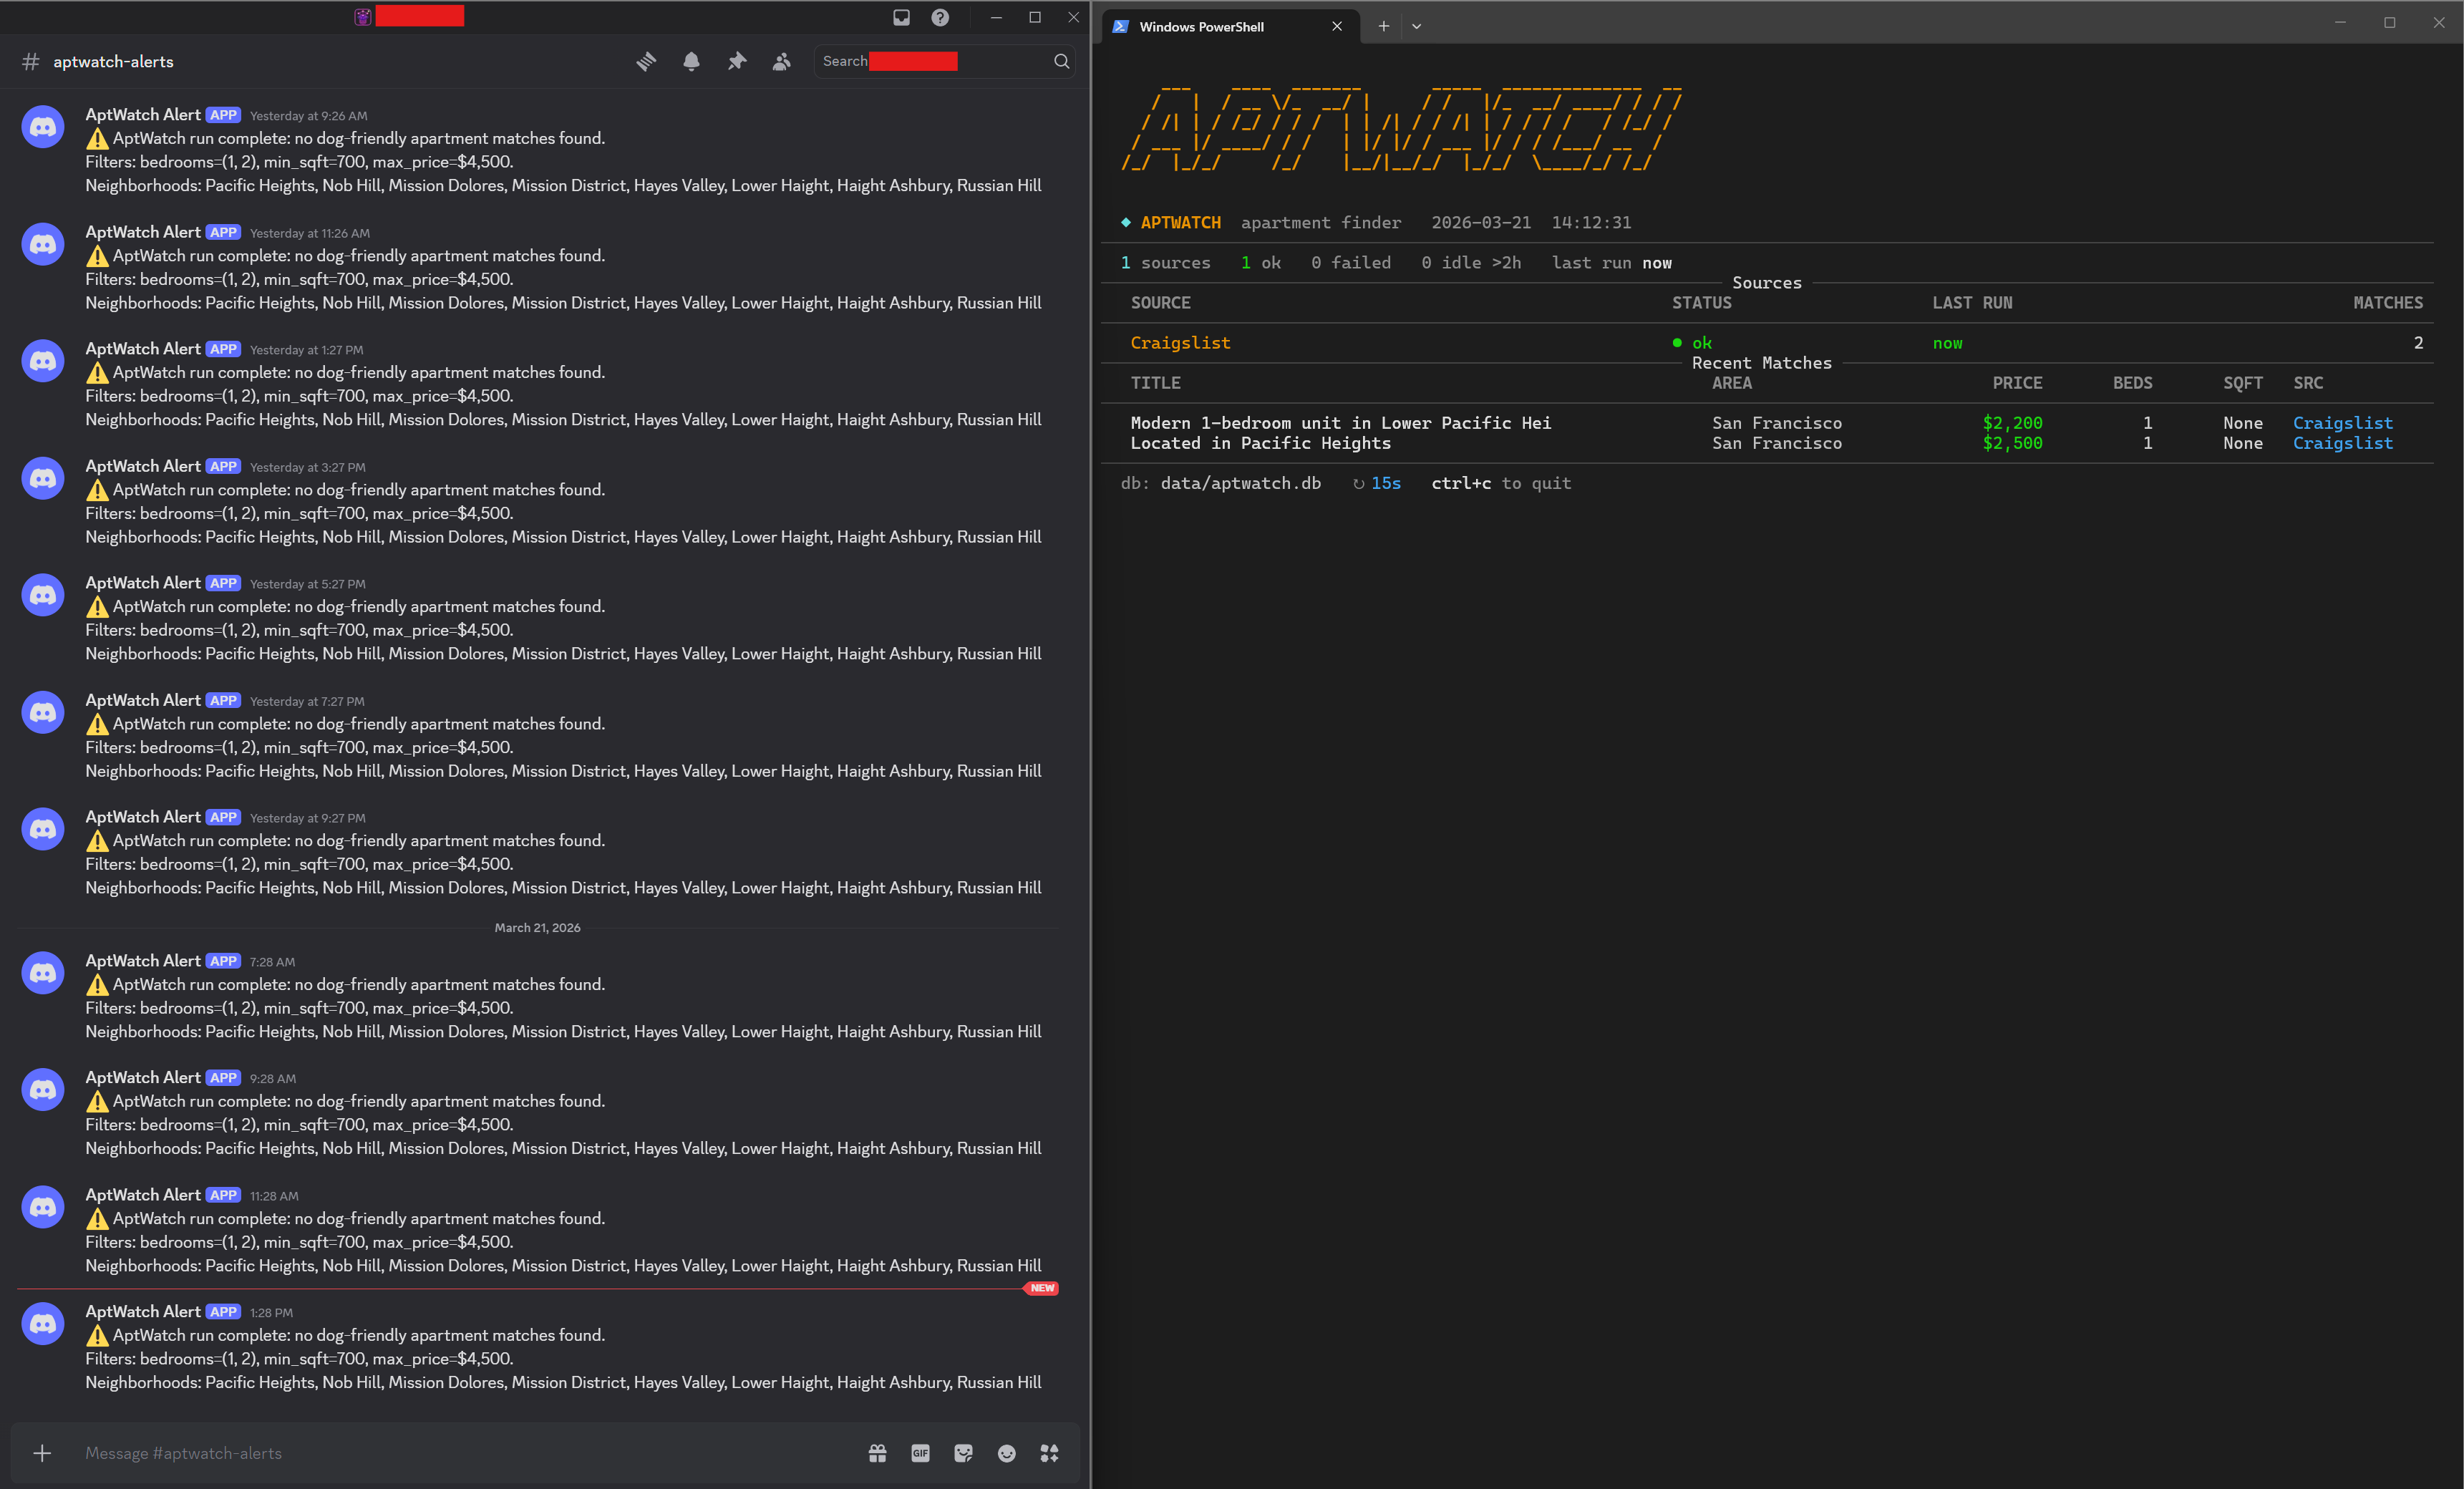Click avatar of Yesterday 7:27 PM message
Screen dimensions: 2464x1489
(43, 712)
